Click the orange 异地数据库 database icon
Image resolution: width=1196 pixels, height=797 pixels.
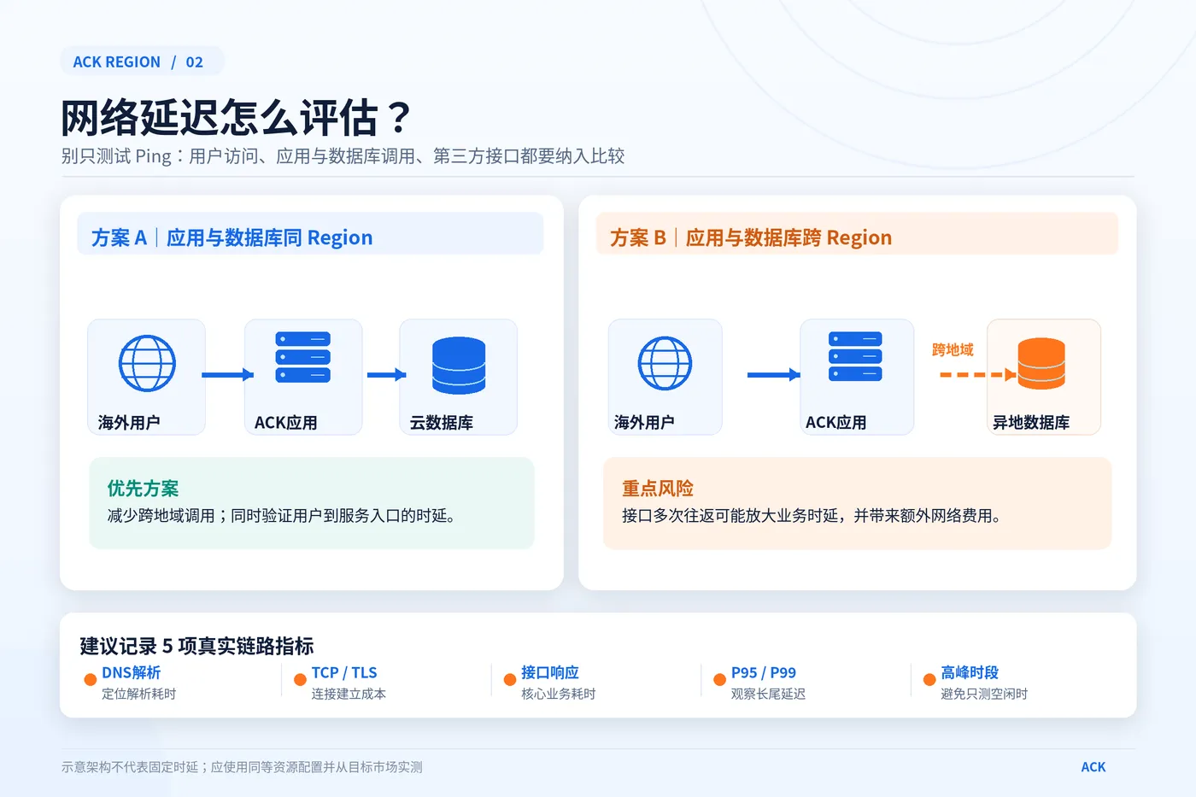pyautogui.click(x=1041, y=363)
